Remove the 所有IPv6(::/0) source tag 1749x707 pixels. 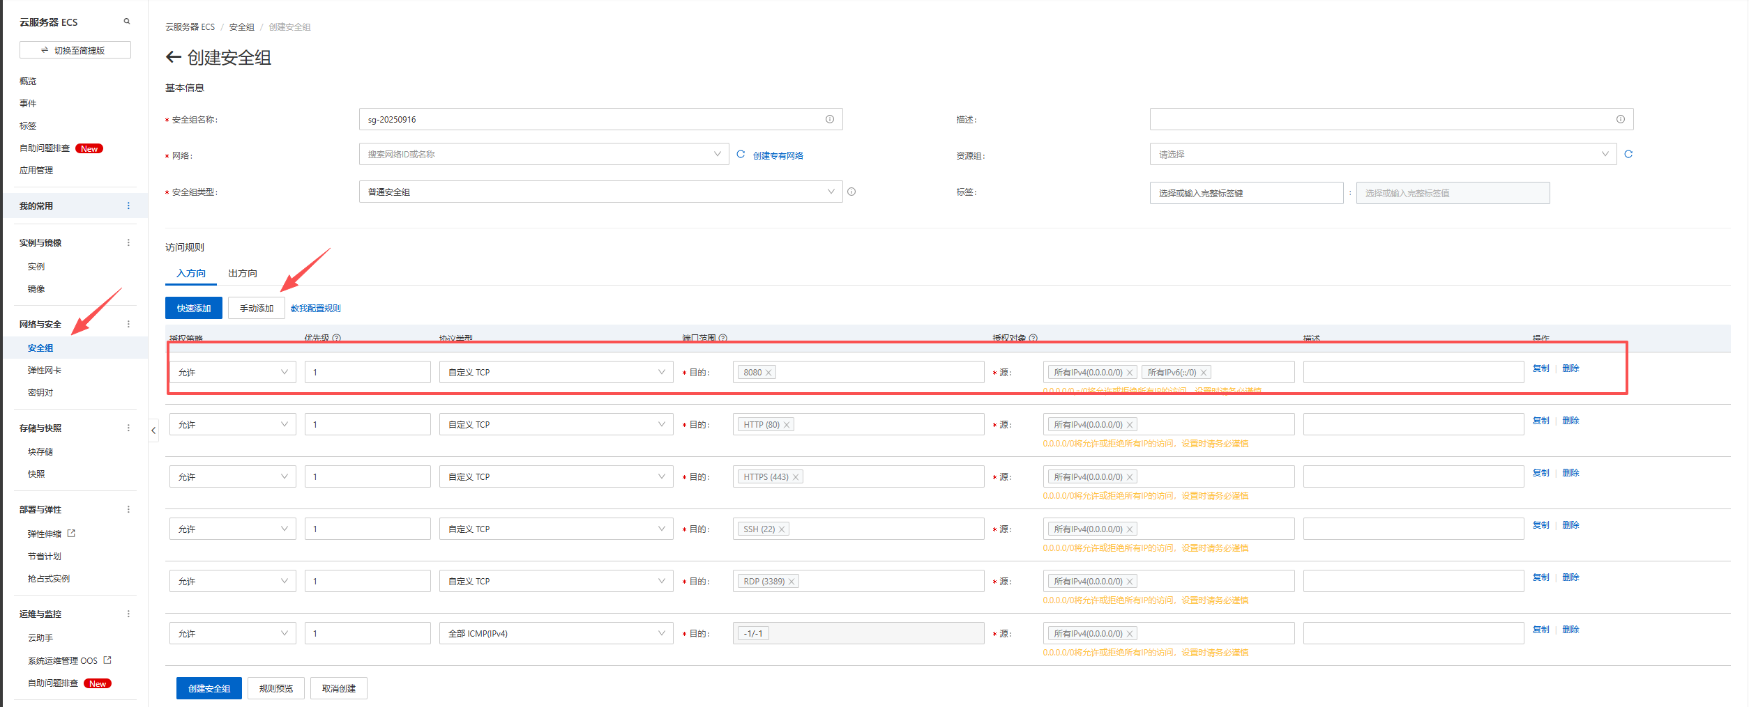pos(1204,373)
